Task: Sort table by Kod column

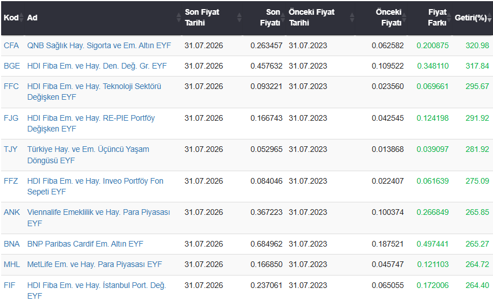Action: (22, 18)
